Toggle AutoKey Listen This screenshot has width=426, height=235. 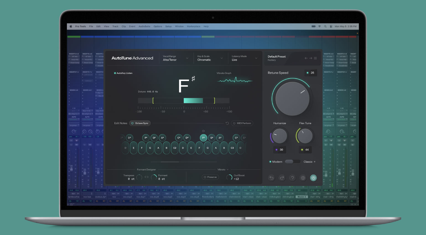tap(123, 73)
